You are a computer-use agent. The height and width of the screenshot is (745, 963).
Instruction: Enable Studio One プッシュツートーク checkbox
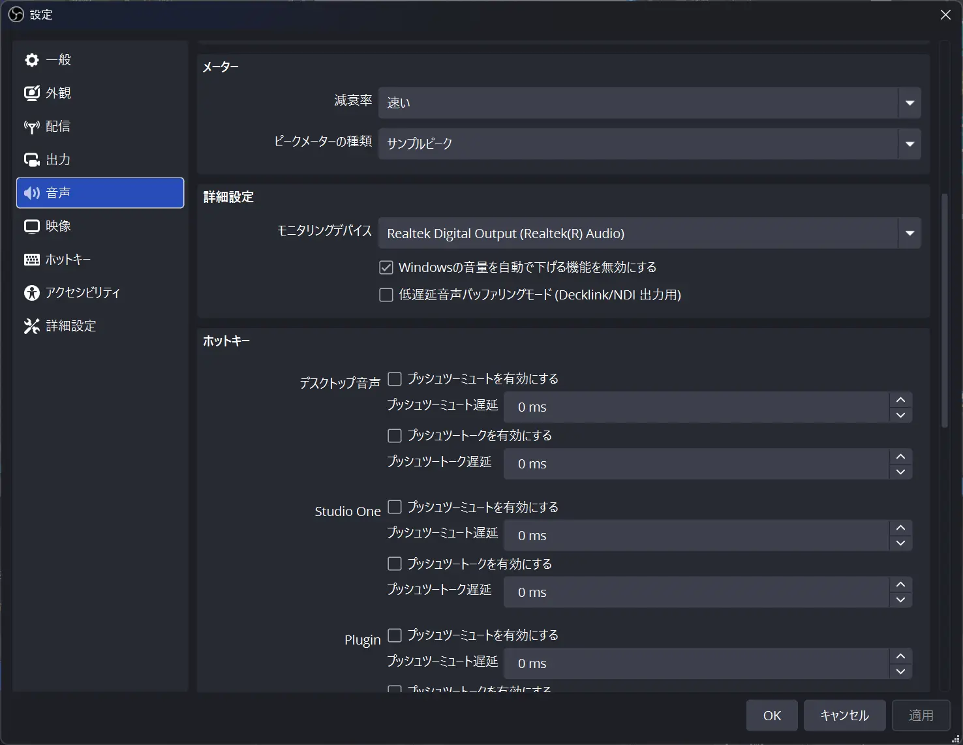[x=395, y=564]
